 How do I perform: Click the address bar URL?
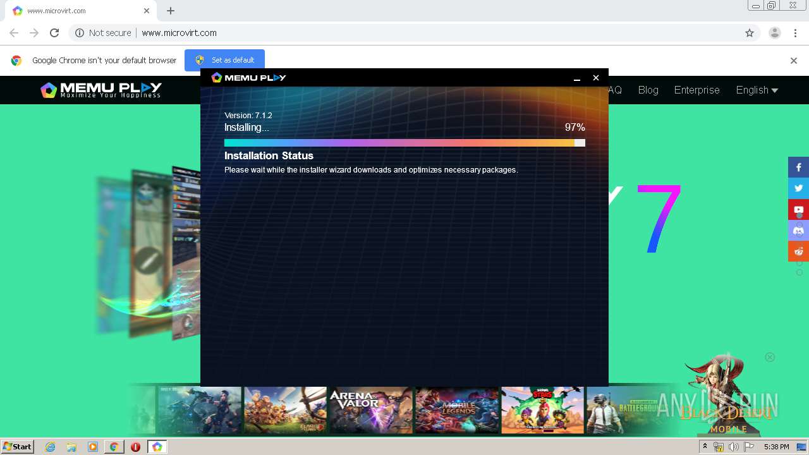pyautogui.click(x=179, y=33)
